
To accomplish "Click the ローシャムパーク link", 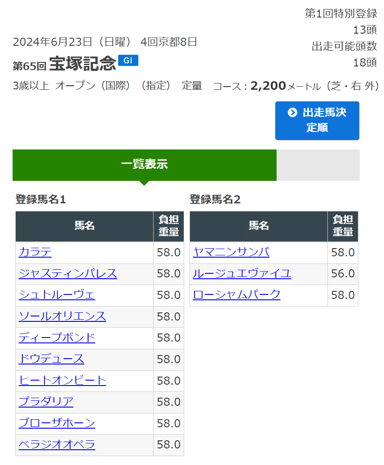I will coord(237,295).
